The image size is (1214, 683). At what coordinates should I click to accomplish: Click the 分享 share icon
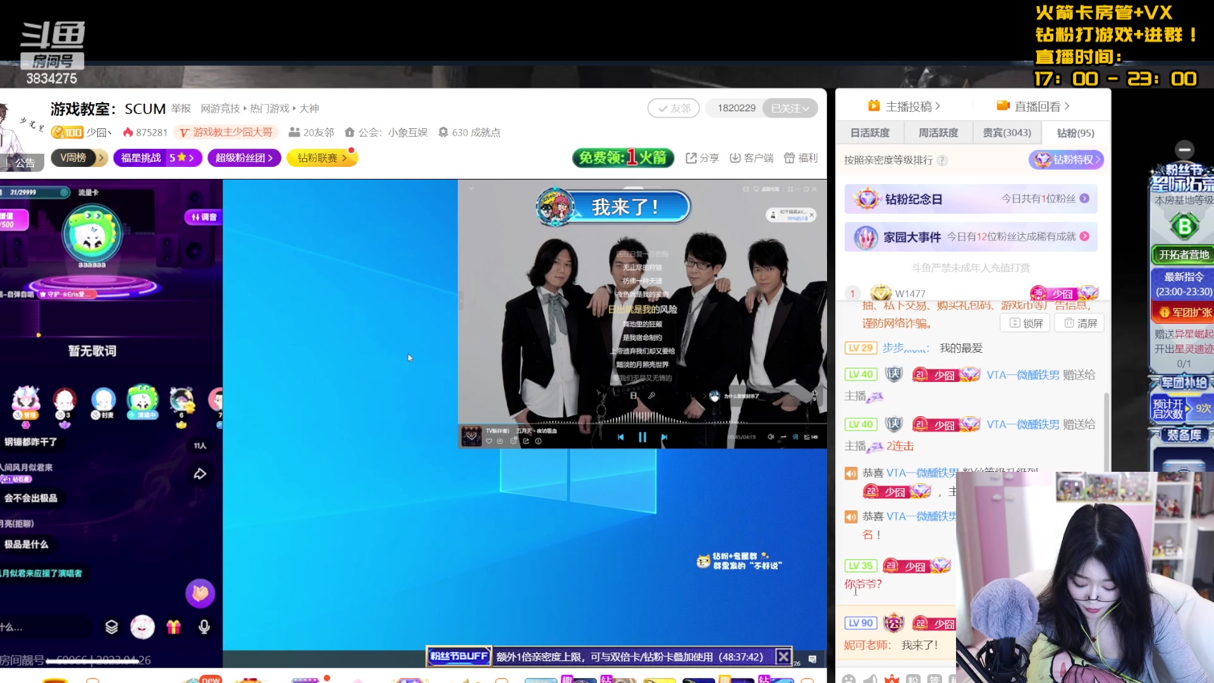point(702,157)
